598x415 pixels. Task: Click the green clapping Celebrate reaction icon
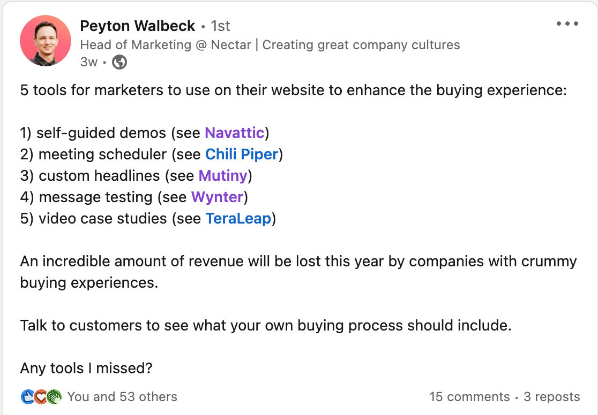point(54,397)
